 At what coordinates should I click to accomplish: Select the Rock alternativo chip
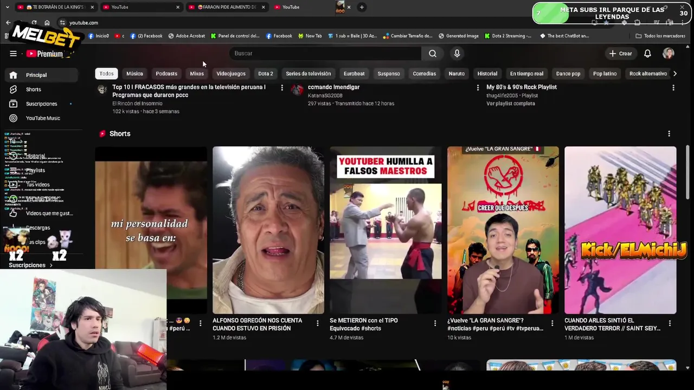(648, 74)
